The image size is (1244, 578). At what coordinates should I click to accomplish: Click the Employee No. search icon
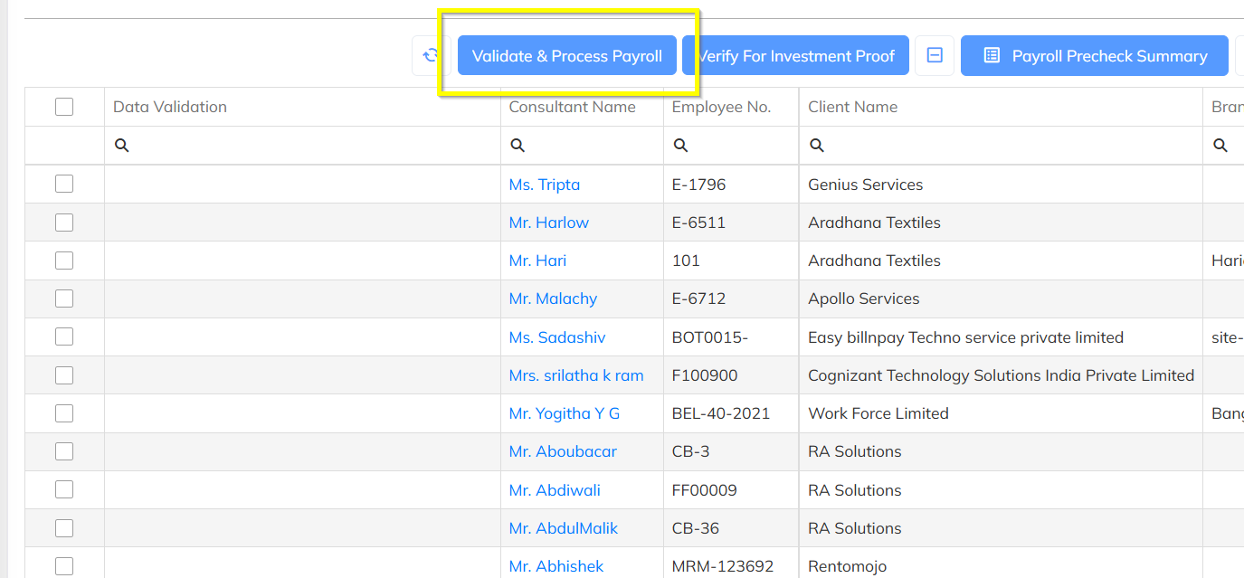tap(680, 146)
